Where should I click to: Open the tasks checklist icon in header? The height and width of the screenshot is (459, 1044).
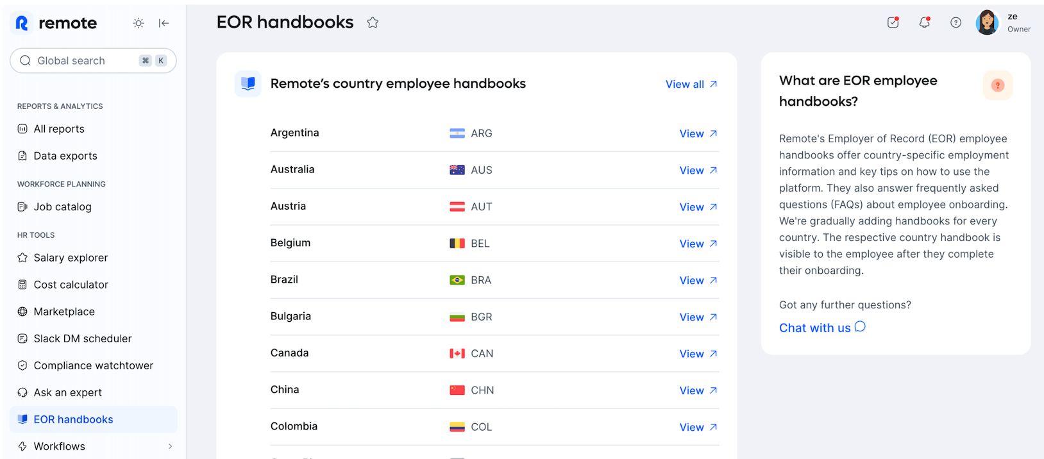[x=893, y=22]
